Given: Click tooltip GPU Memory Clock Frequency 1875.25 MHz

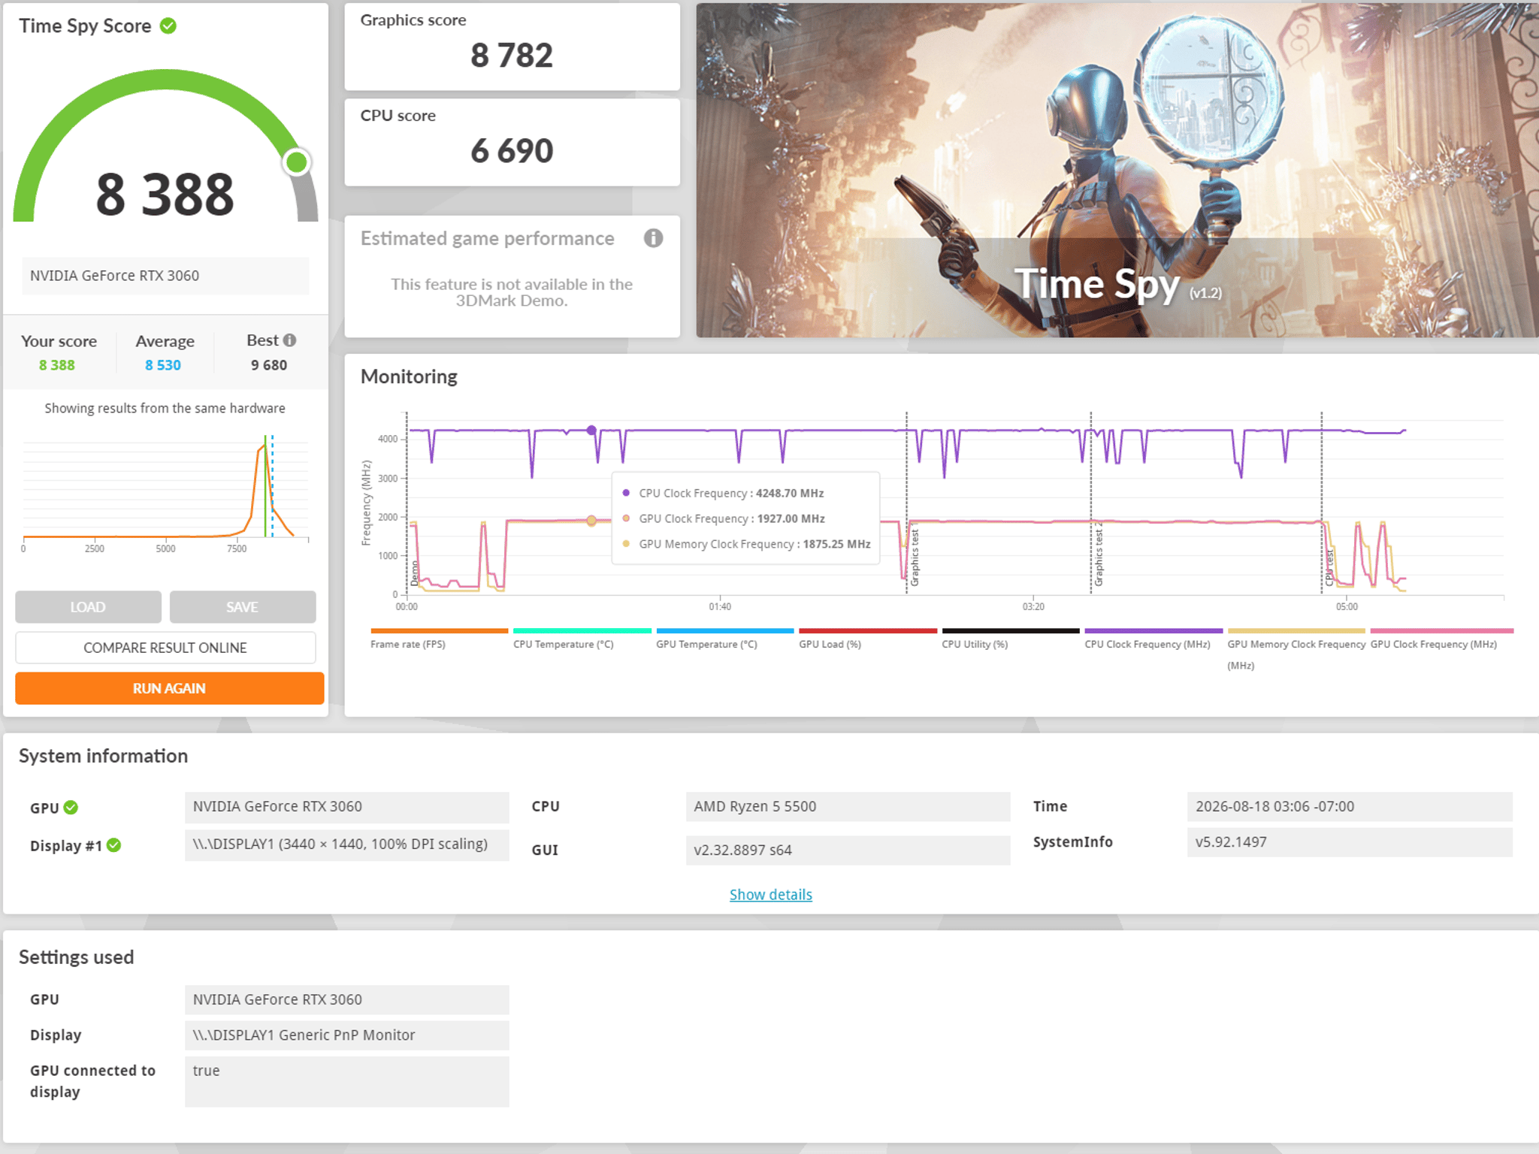Looking at the screenshot, I should (754, 545).
